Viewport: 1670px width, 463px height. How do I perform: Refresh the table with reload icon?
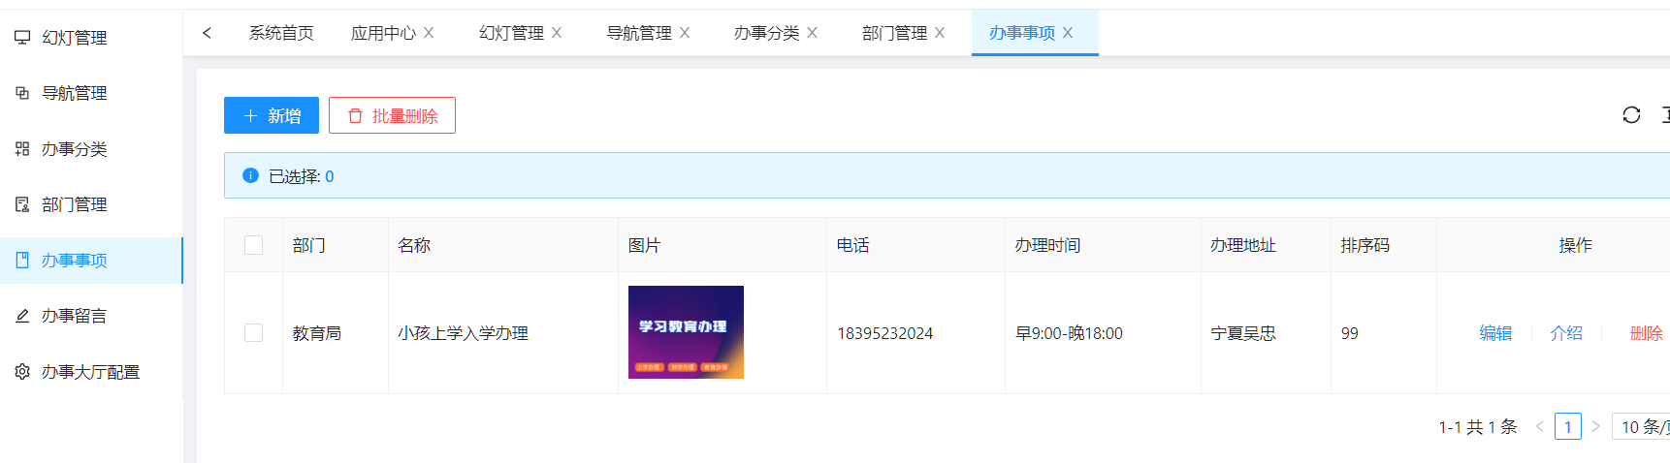[x=1631, y=115]
